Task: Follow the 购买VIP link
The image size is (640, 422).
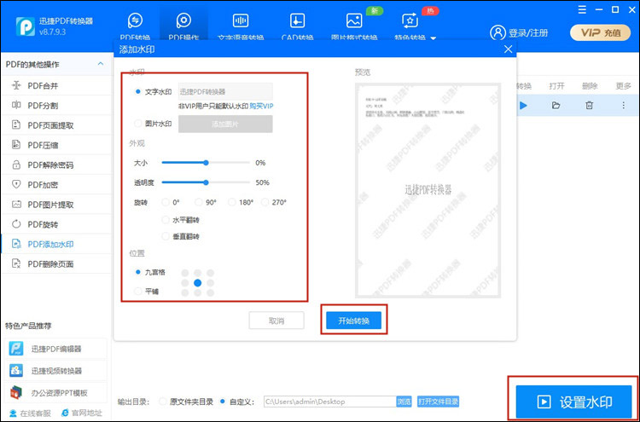Action: point(261,106)
